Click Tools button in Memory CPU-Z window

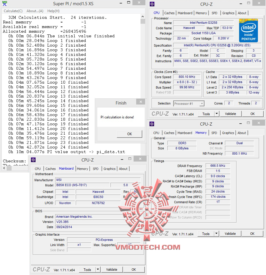(206, 234)
